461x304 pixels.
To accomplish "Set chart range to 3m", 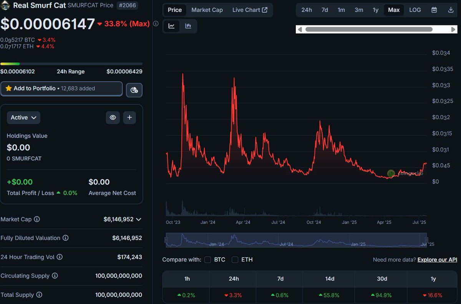I will point(359,10).
